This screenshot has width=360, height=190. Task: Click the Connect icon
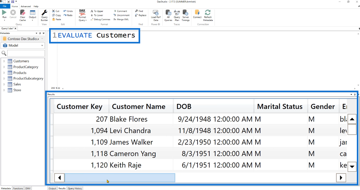(197, 12)
